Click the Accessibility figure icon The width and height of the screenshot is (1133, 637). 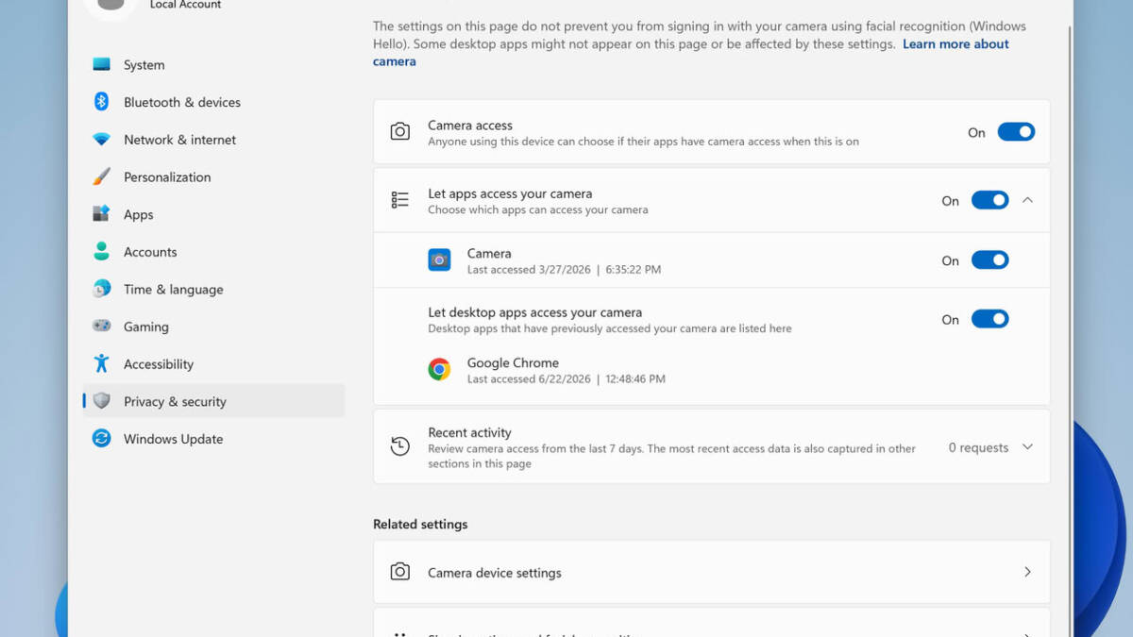[x=102, y=363]
